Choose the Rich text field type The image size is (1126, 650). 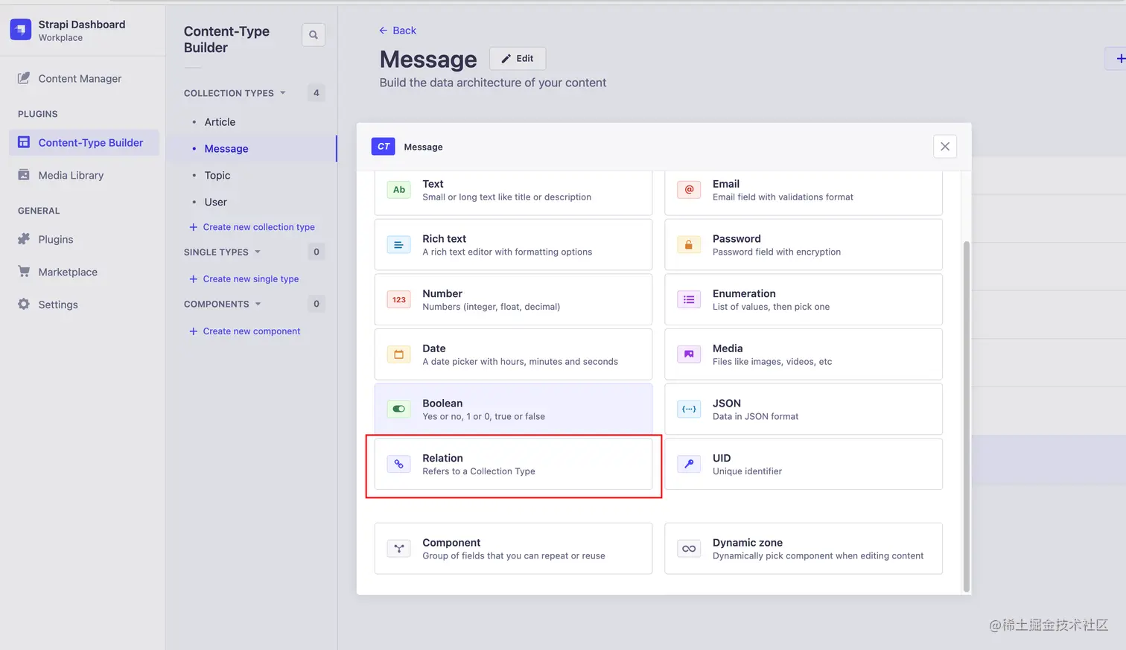click(513, 244)
